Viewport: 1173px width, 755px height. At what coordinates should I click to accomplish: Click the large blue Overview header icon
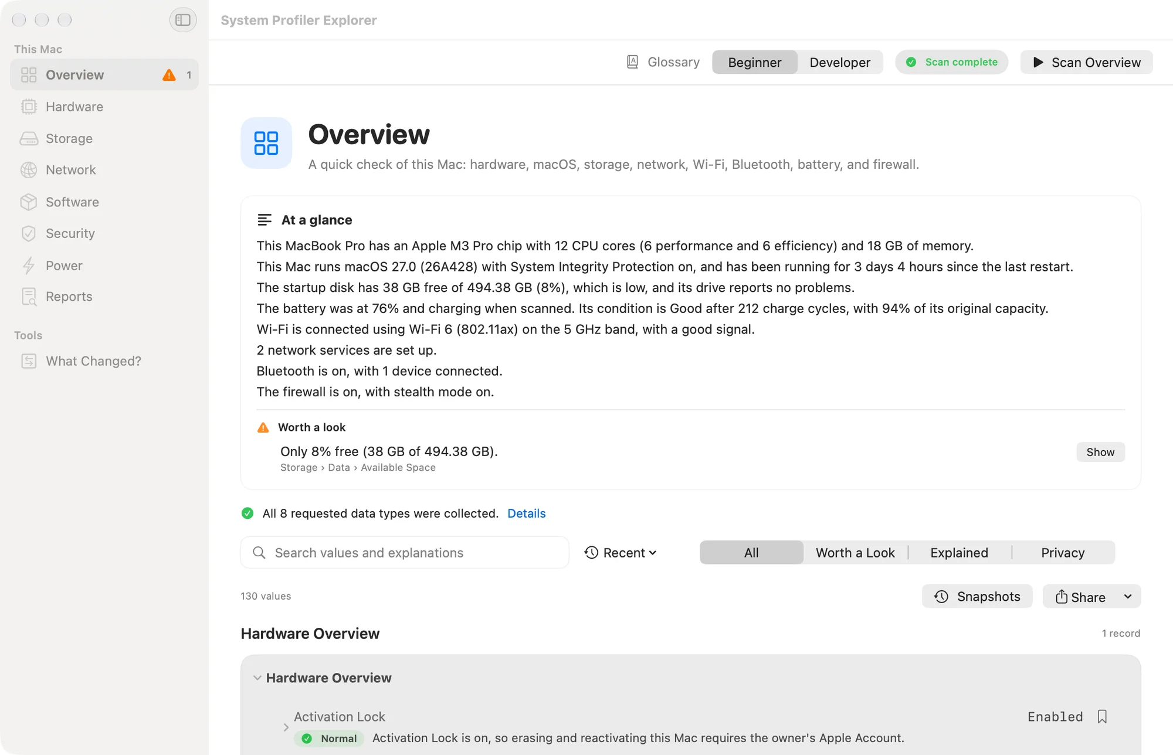266,143
